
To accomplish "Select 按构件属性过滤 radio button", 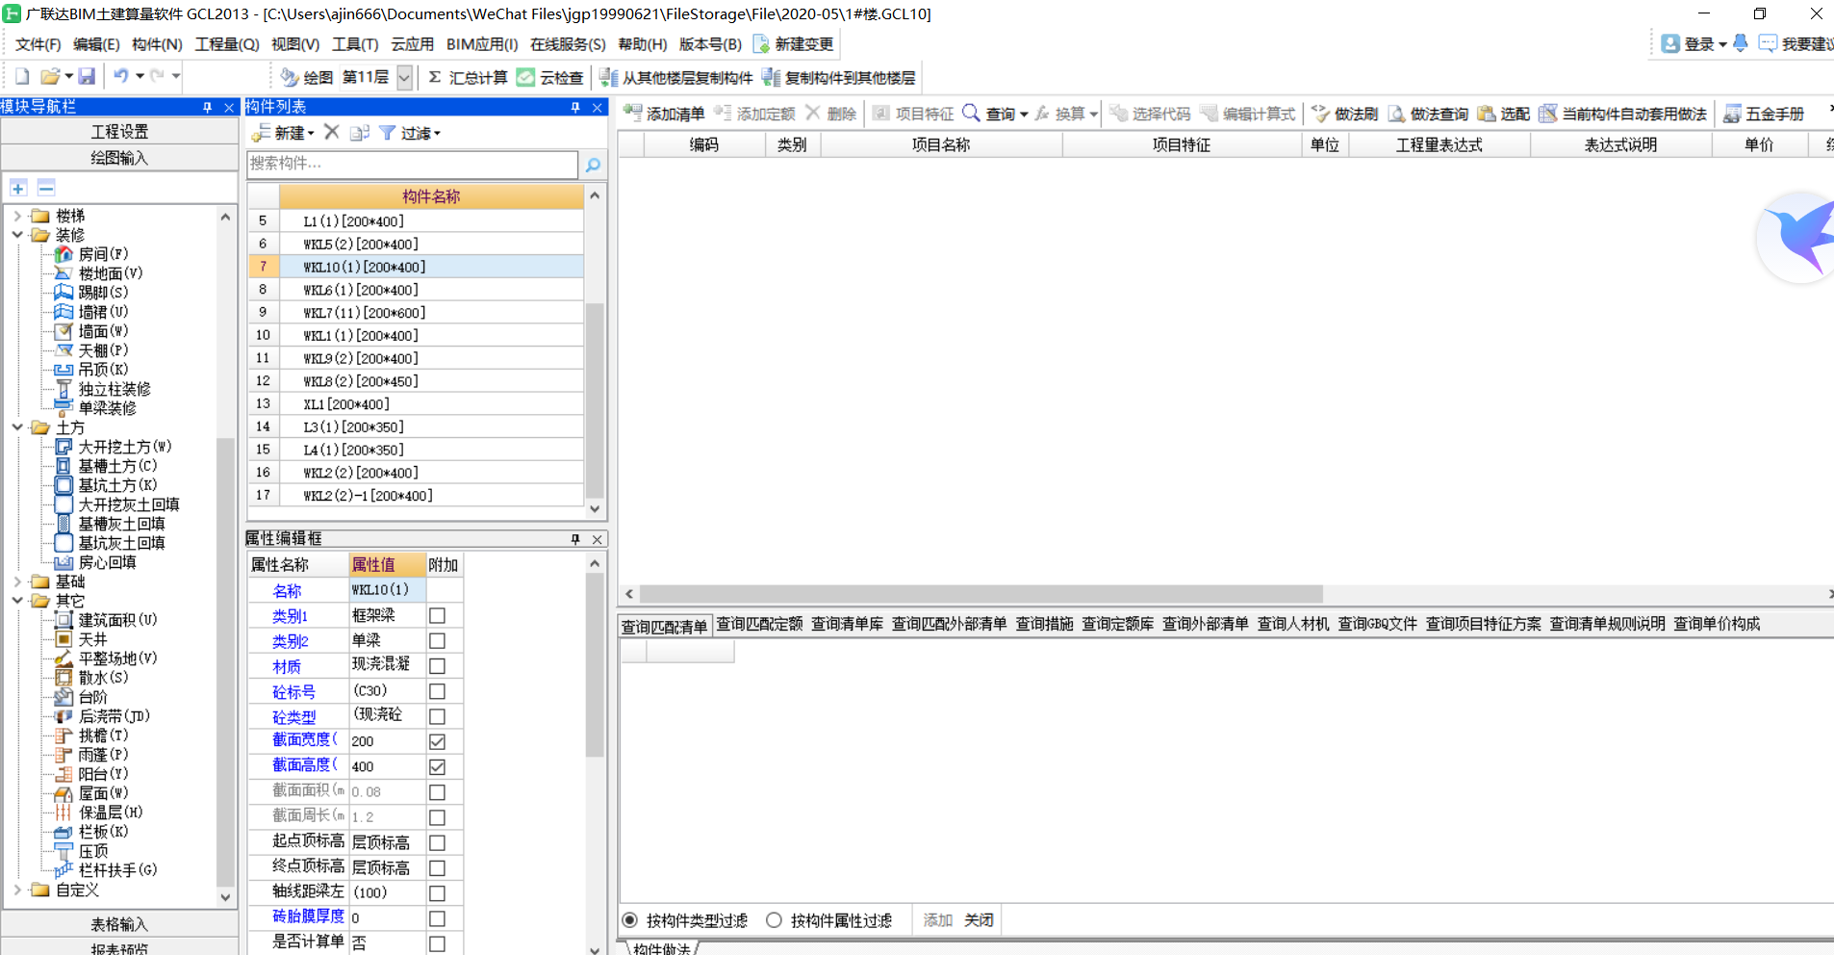I will tap(774, 920).
